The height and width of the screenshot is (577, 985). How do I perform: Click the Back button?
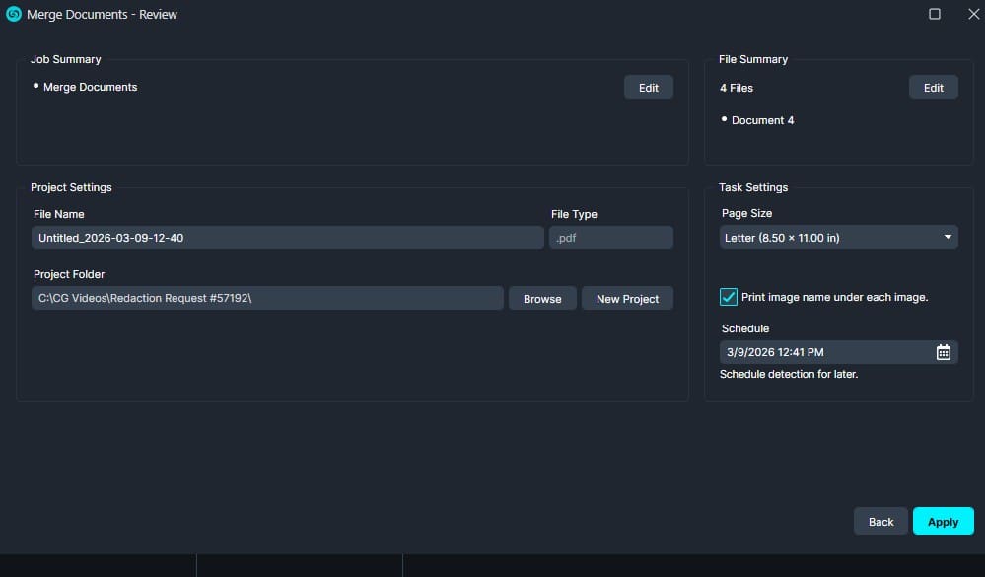pos(879,521)
